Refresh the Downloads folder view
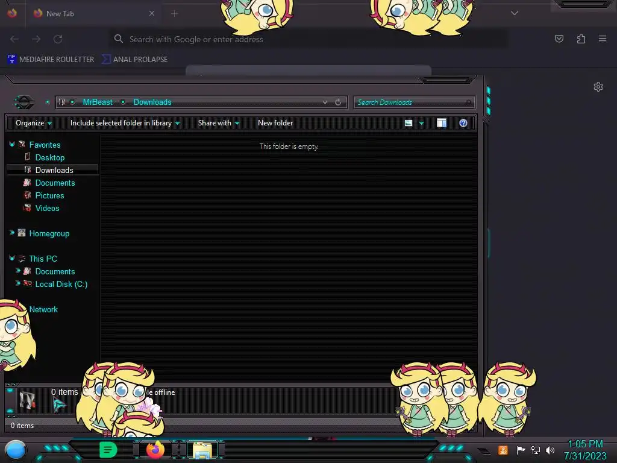This screenshot has width=617, height=463. pos(338,102)
